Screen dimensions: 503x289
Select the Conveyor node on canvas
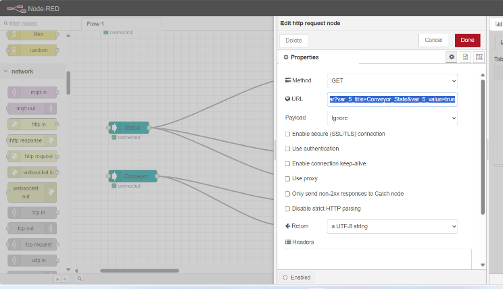tap(133, 176)
